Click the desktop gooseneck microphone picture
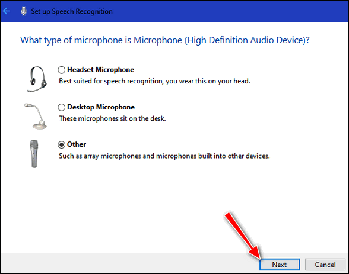This screenshot has height=274, width=349. 36,116
